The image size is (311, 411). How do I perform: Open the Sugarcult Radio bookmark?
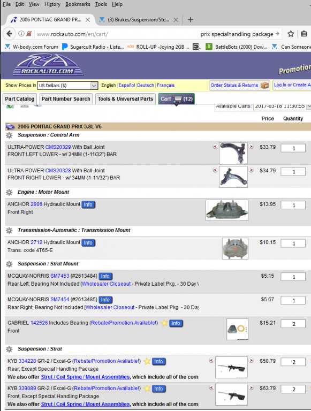pos(93,47)
